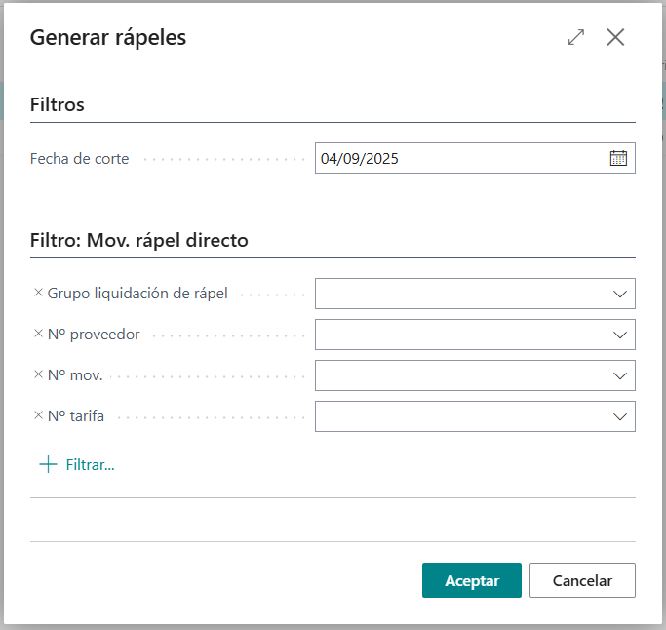Open the Grupo liquidación de rápel dropdown
Viewport: 666px width, 630px height.
point(619,294)
